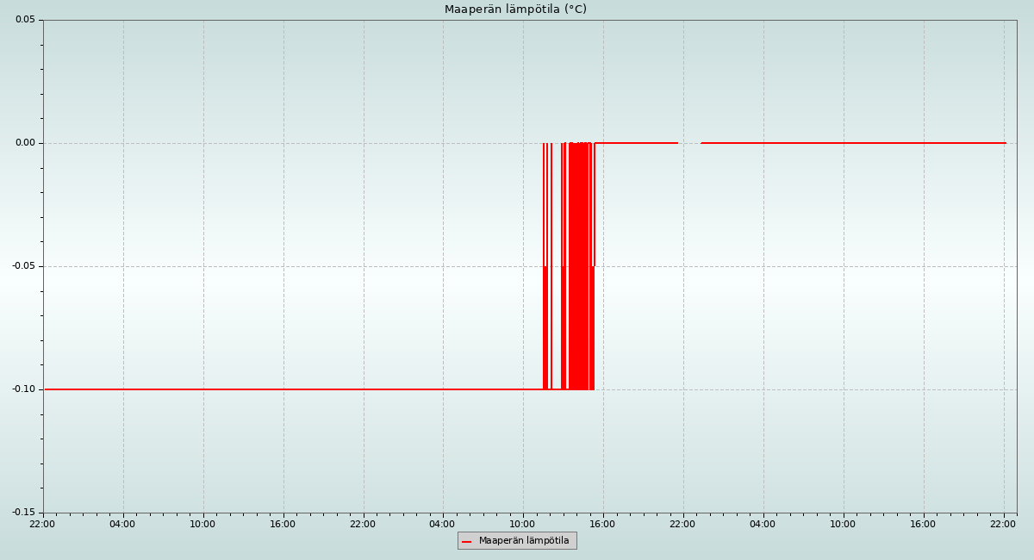
Task: Click the chart title Maaperän lämpötila (°C)
Action: pos(515,9)
